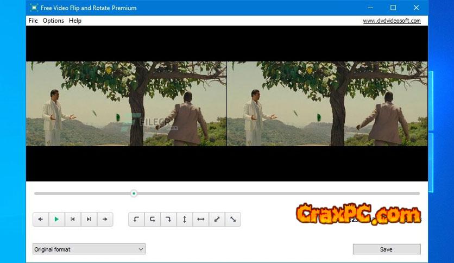Open the Original format dropdown
This screenshot has height=263, width=454.
click(x=89, y=249)
